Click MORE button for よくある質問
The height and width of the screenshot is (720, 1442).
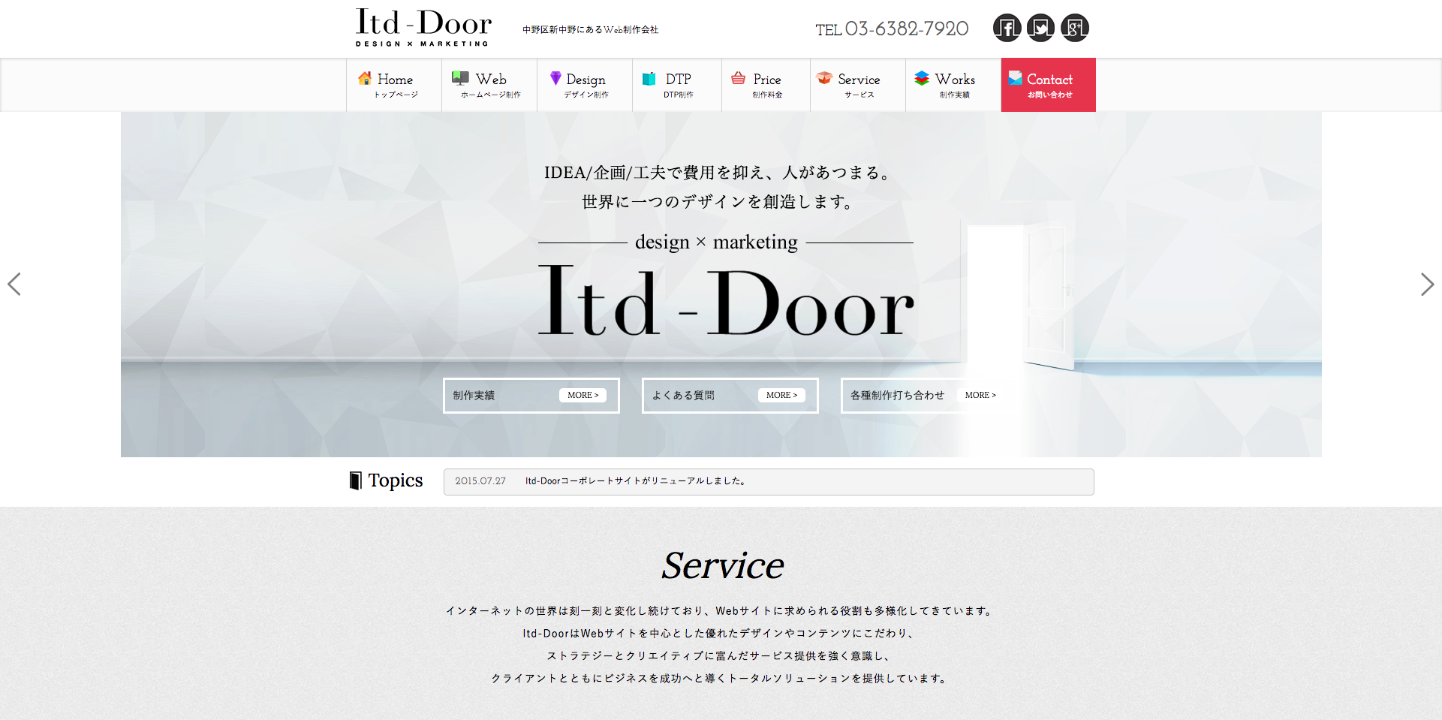point(781,395)
